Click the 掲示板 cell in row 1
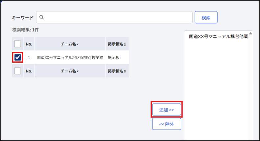 click(114, 57)
